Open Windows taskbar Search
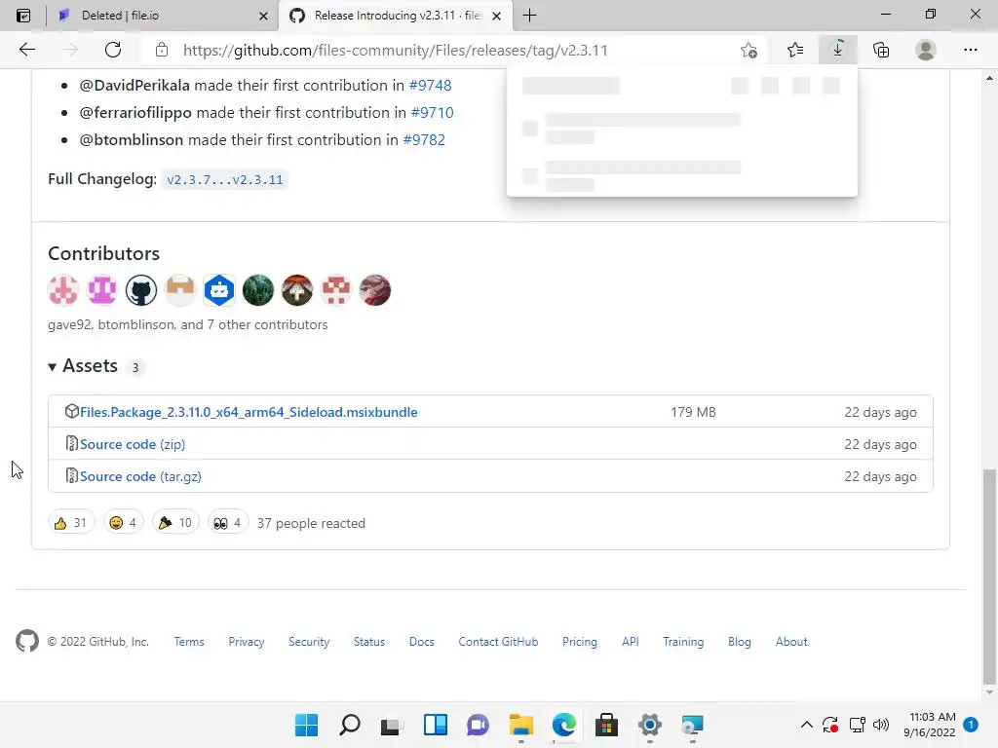 [x=350, y=725]
